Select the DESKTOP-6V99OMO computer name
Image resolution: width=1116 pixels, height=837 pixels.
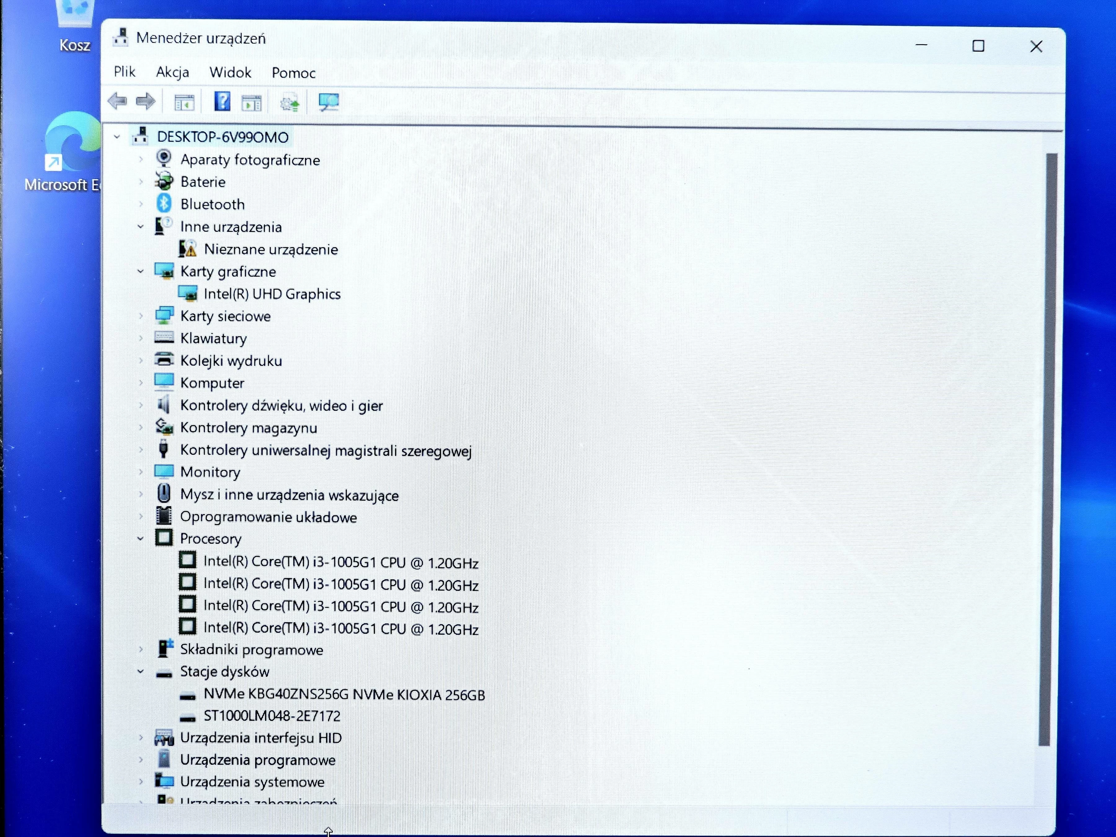(223, 137)
